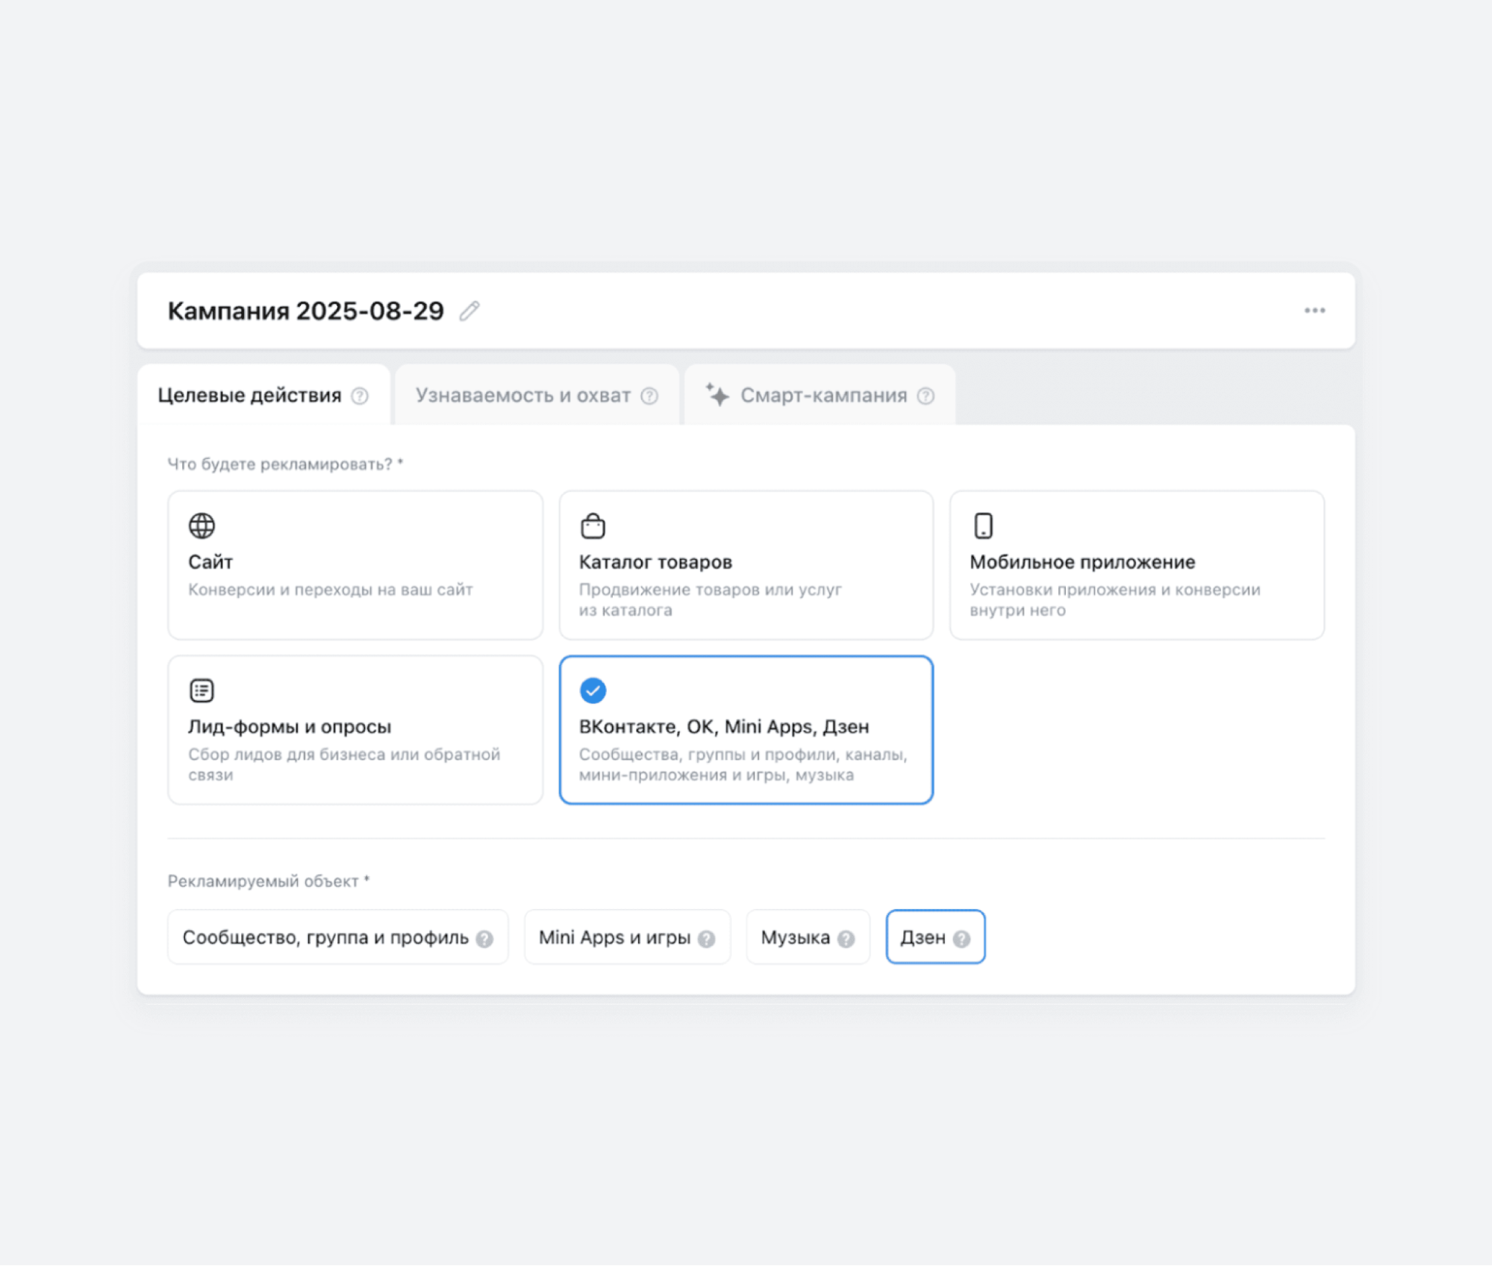1492x1266 pixels.
Task: Select the Сайт advertising option card
Action: click(355, 565)
